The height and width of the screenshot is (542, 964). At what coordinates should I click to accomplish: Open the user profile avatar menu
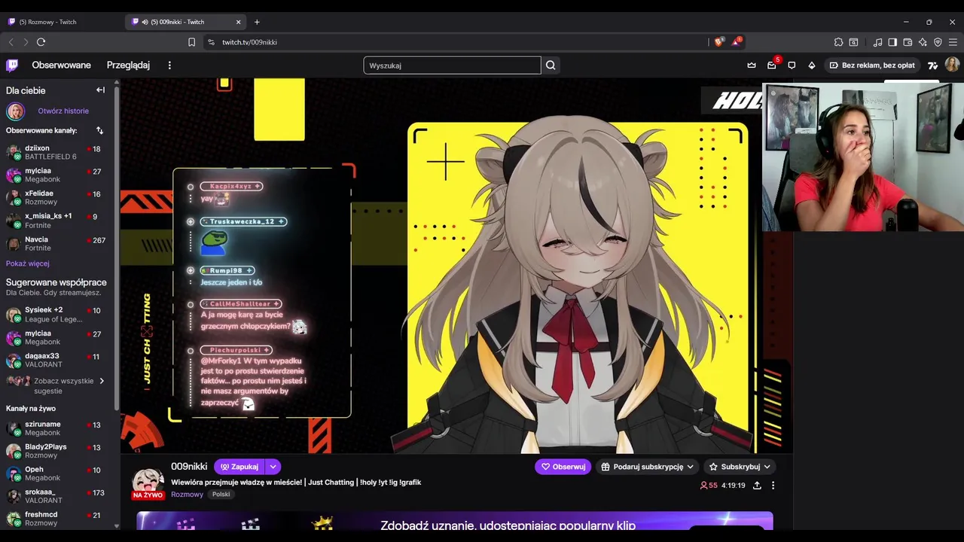tap(952, 65)
